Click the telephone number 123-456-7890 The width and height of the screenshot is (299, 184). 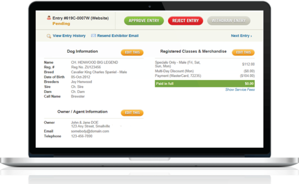tap(82, 136)
